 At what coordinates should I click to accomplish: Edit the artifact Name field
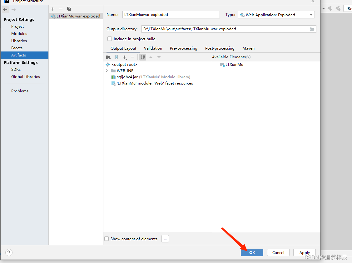(x=171, y=15)
